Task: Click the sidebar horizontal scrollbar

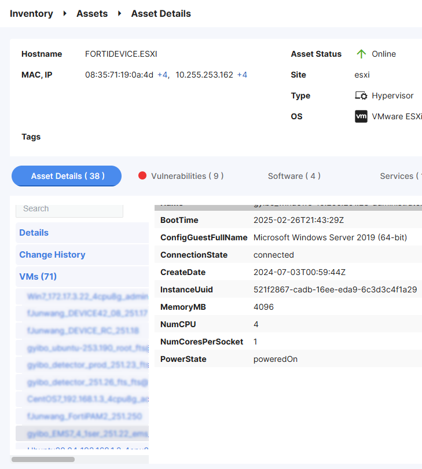Action: (x=43, y=459)
